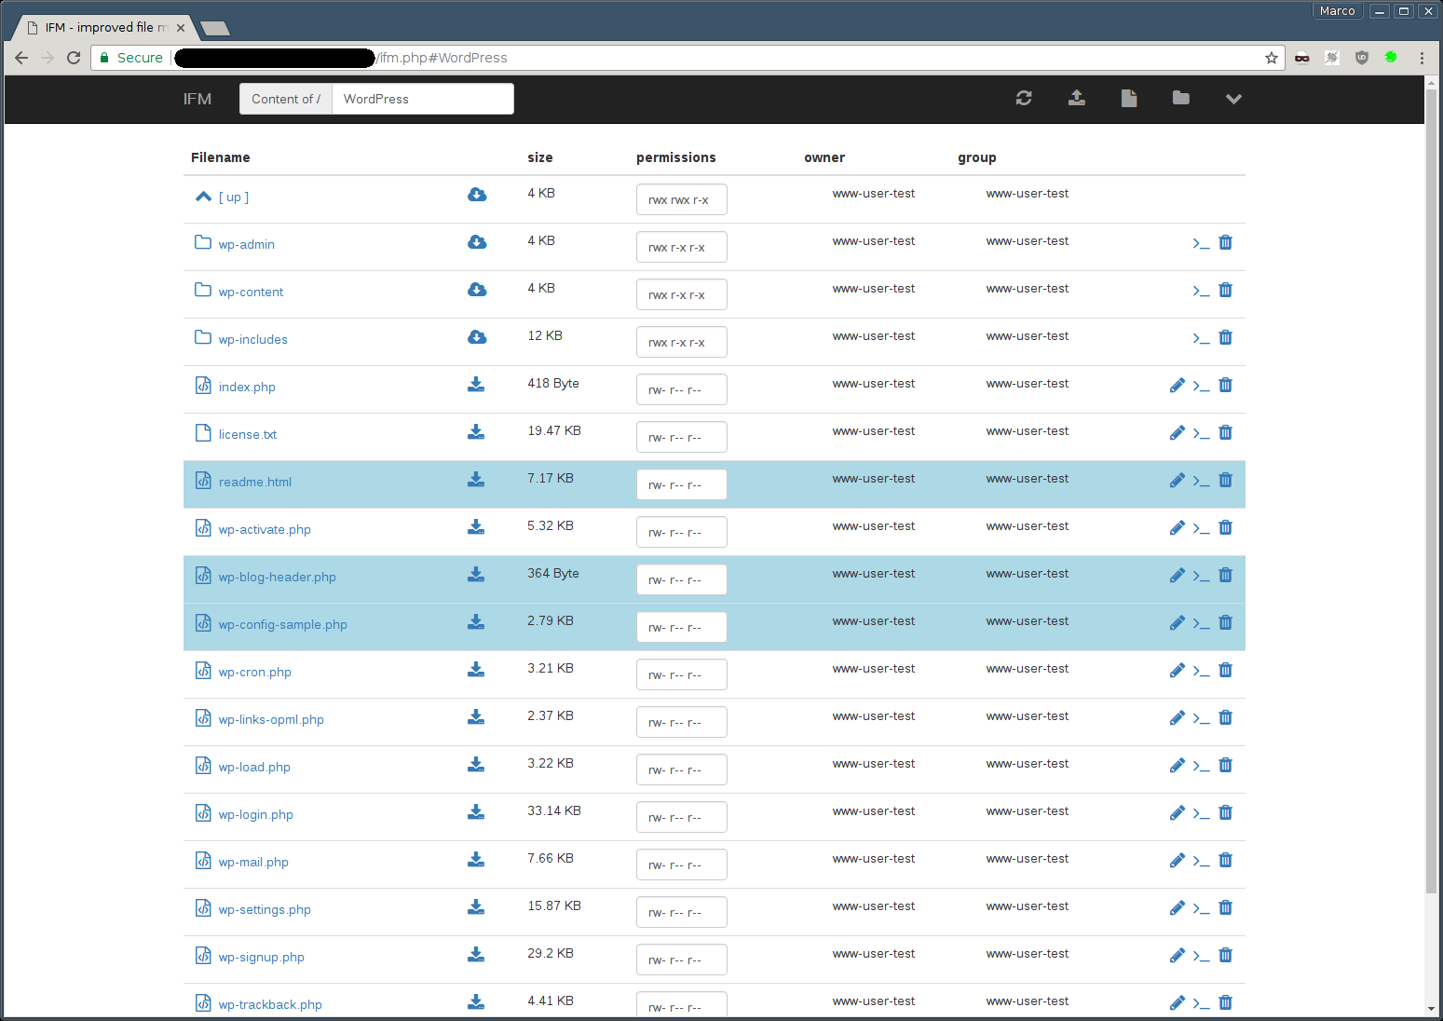Image resolution: width=1443 pixels, height=1021 pixels.
Task: Open the wp-admin folder
Action: pos(247,245)
